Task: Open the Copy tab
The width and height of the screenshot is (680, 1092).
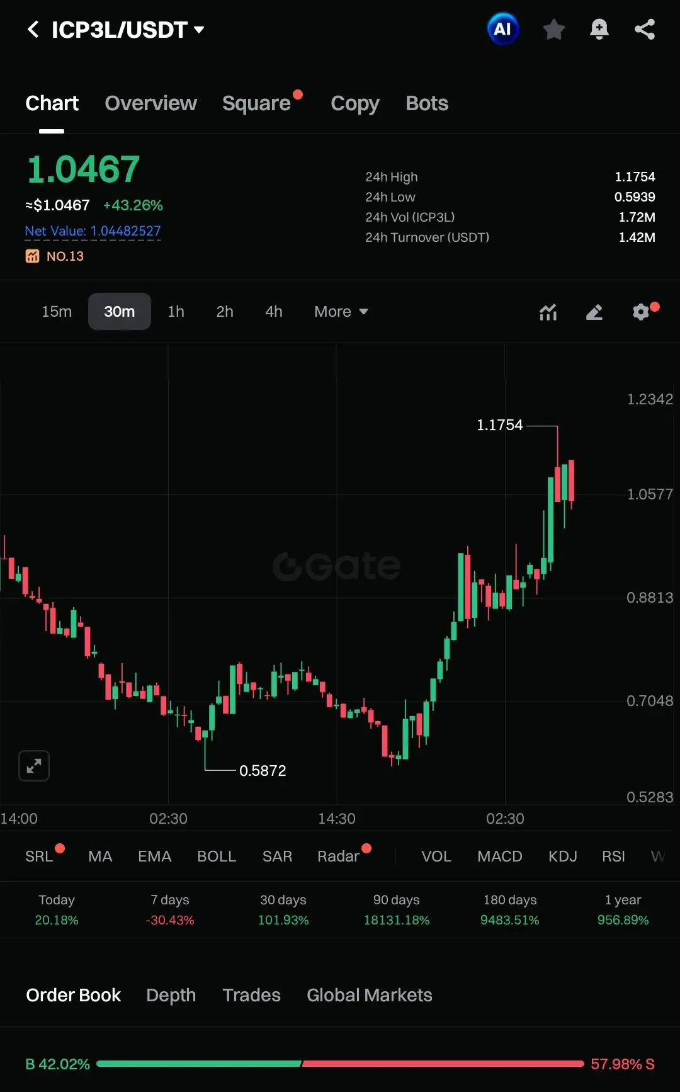Action: (x=355, y=103)
